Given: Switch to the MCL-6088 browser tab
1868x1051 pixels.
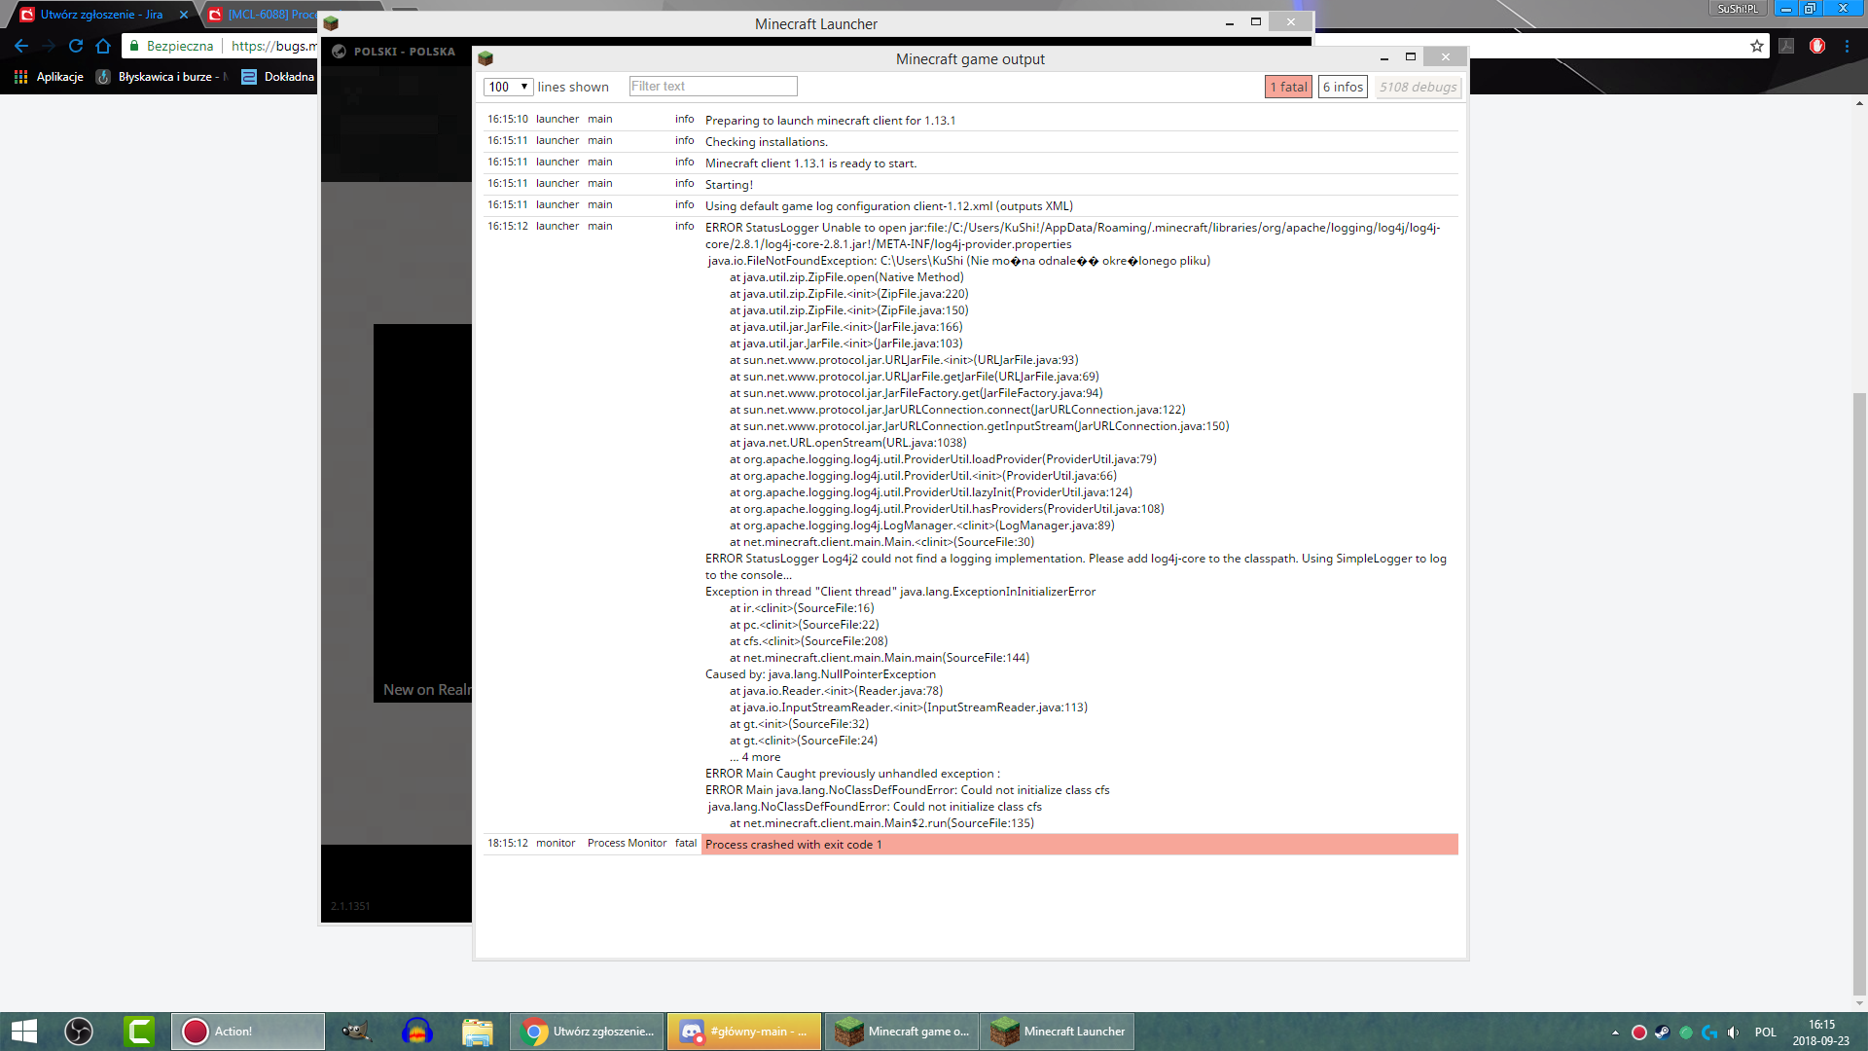Looking at the screenshot, I should click(x=263, y=15).
